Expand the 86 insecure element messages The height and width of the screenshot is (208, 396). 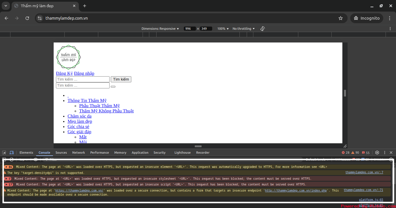(x=9, y=167)
